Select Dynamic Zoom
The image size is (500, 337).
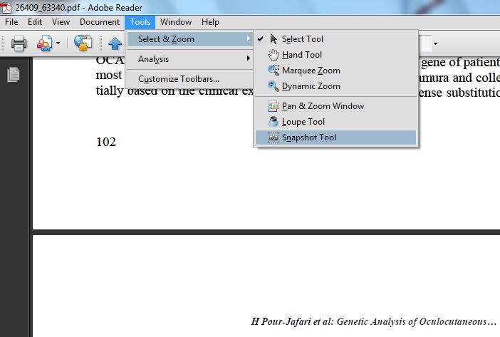point(311,86)
